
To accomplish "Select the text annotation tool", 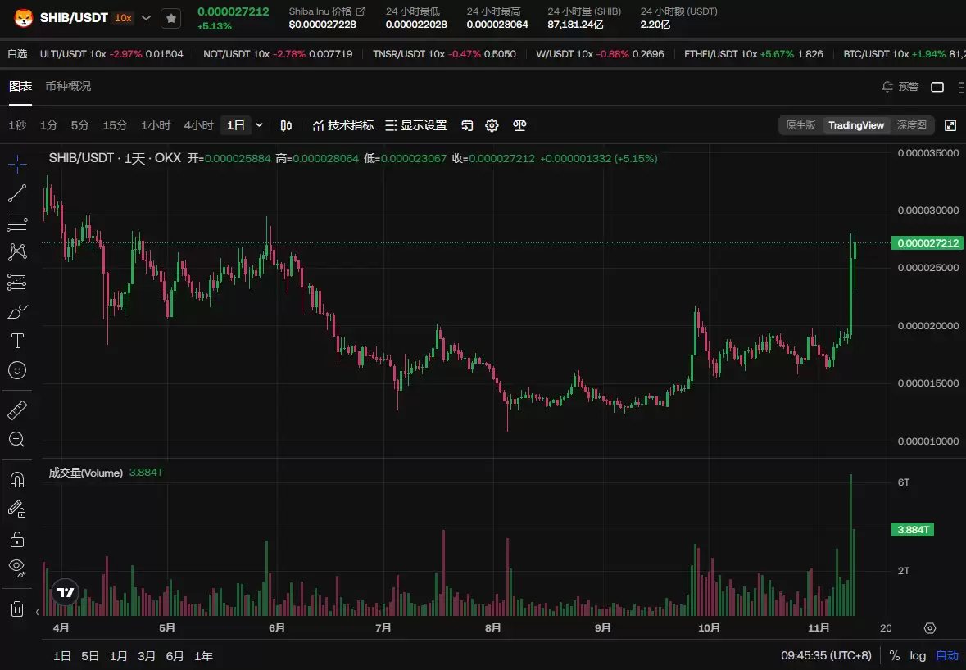I will (x=17, y=341).
